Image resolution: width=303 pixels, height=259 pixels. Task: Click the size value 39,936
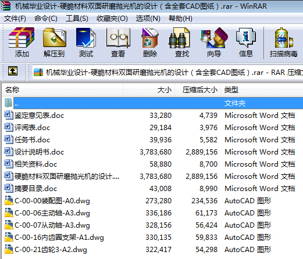point(161,140)
